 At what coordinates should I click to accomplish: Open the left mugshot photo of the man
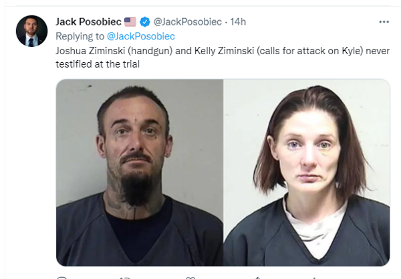[x=140, y=173]
